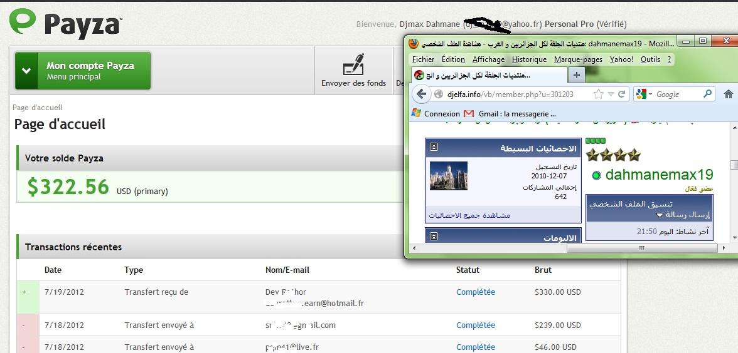Click the dahmanemax19 username heading
The image size is (738, 353).
pyautogui.click(x=660, y=175)
